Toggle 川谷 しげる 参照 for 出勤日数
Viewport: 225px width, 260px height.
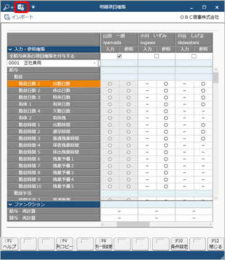203,84
